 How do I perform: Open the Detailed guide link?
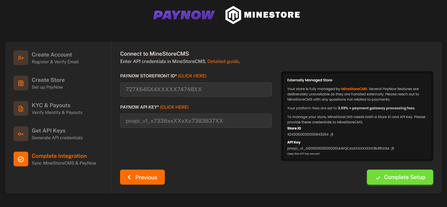[x=223, y=61]
